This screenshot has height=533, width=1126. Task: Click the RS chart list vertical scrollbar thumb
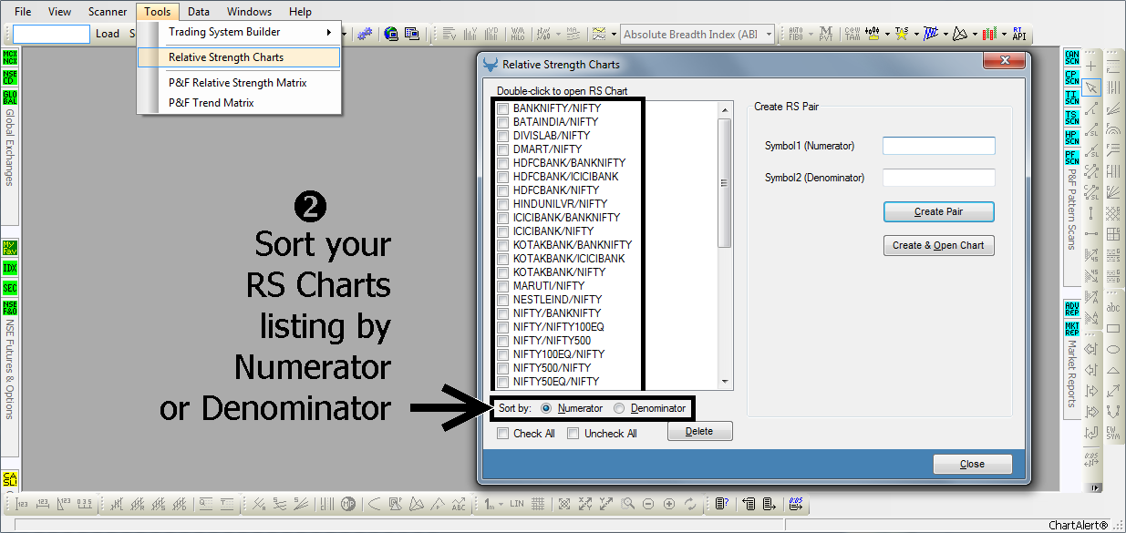coord(726,182)
